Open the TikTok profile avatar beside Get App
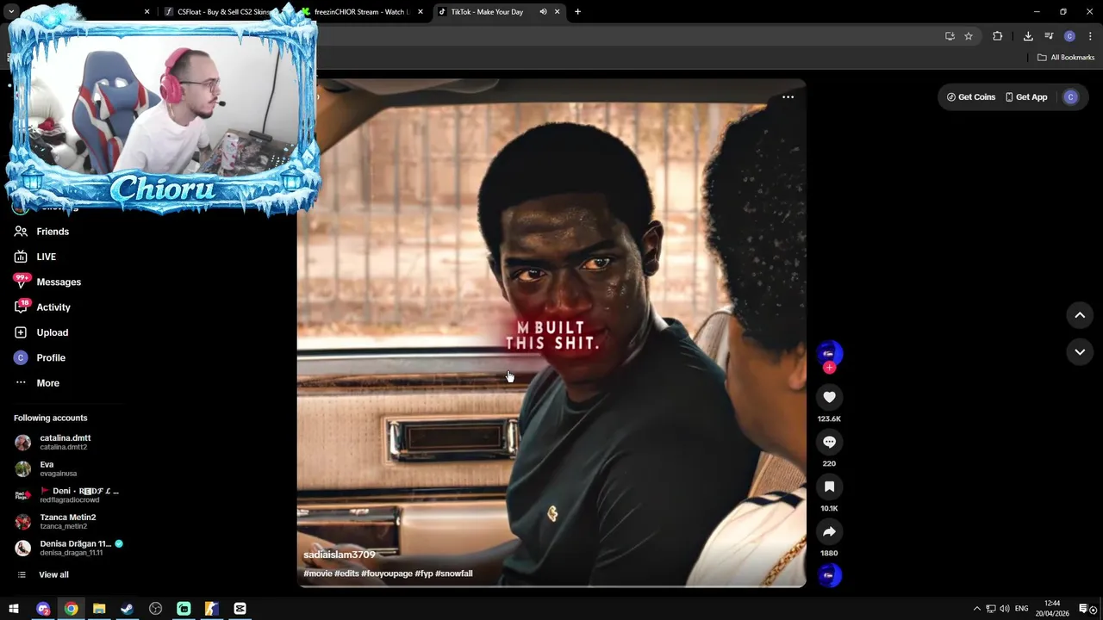The image size is (1103, 620). (1071, 97)
